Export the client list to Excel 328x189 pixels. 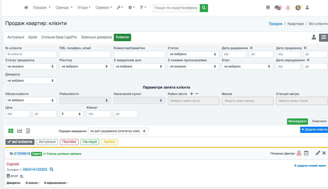[x=28, y=131]
